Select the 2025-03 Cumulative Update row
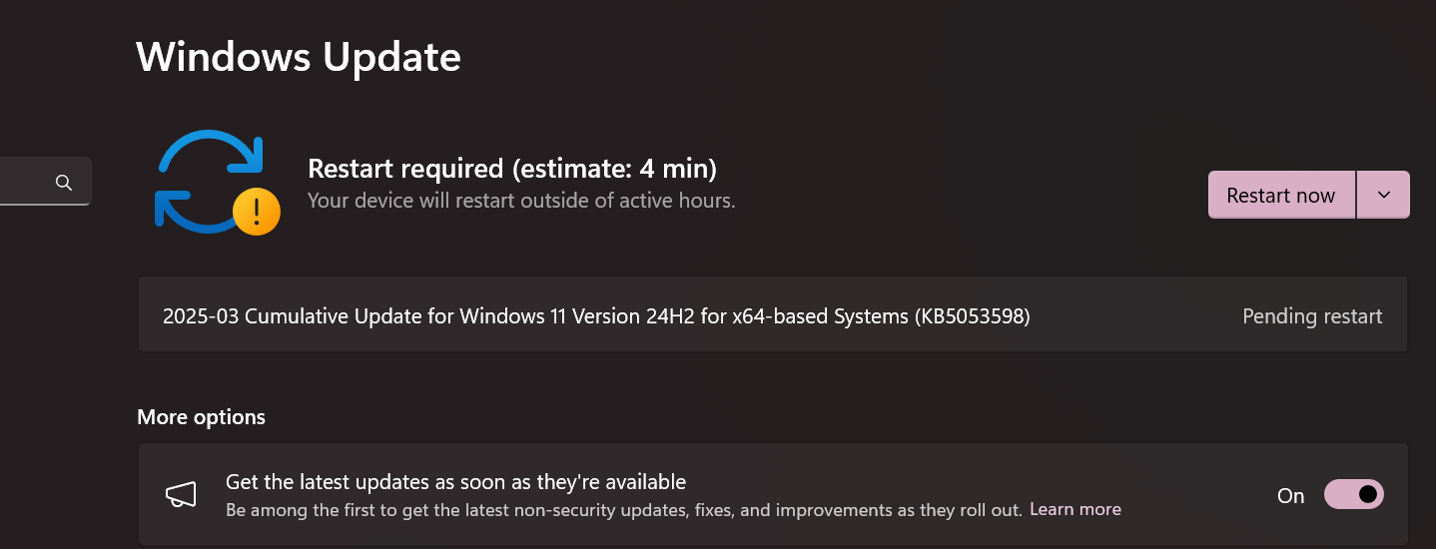 (772, 315)
